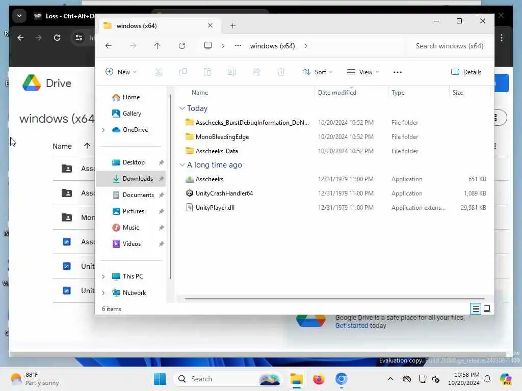Expand This PC in navigation pane

pos(103,276)
